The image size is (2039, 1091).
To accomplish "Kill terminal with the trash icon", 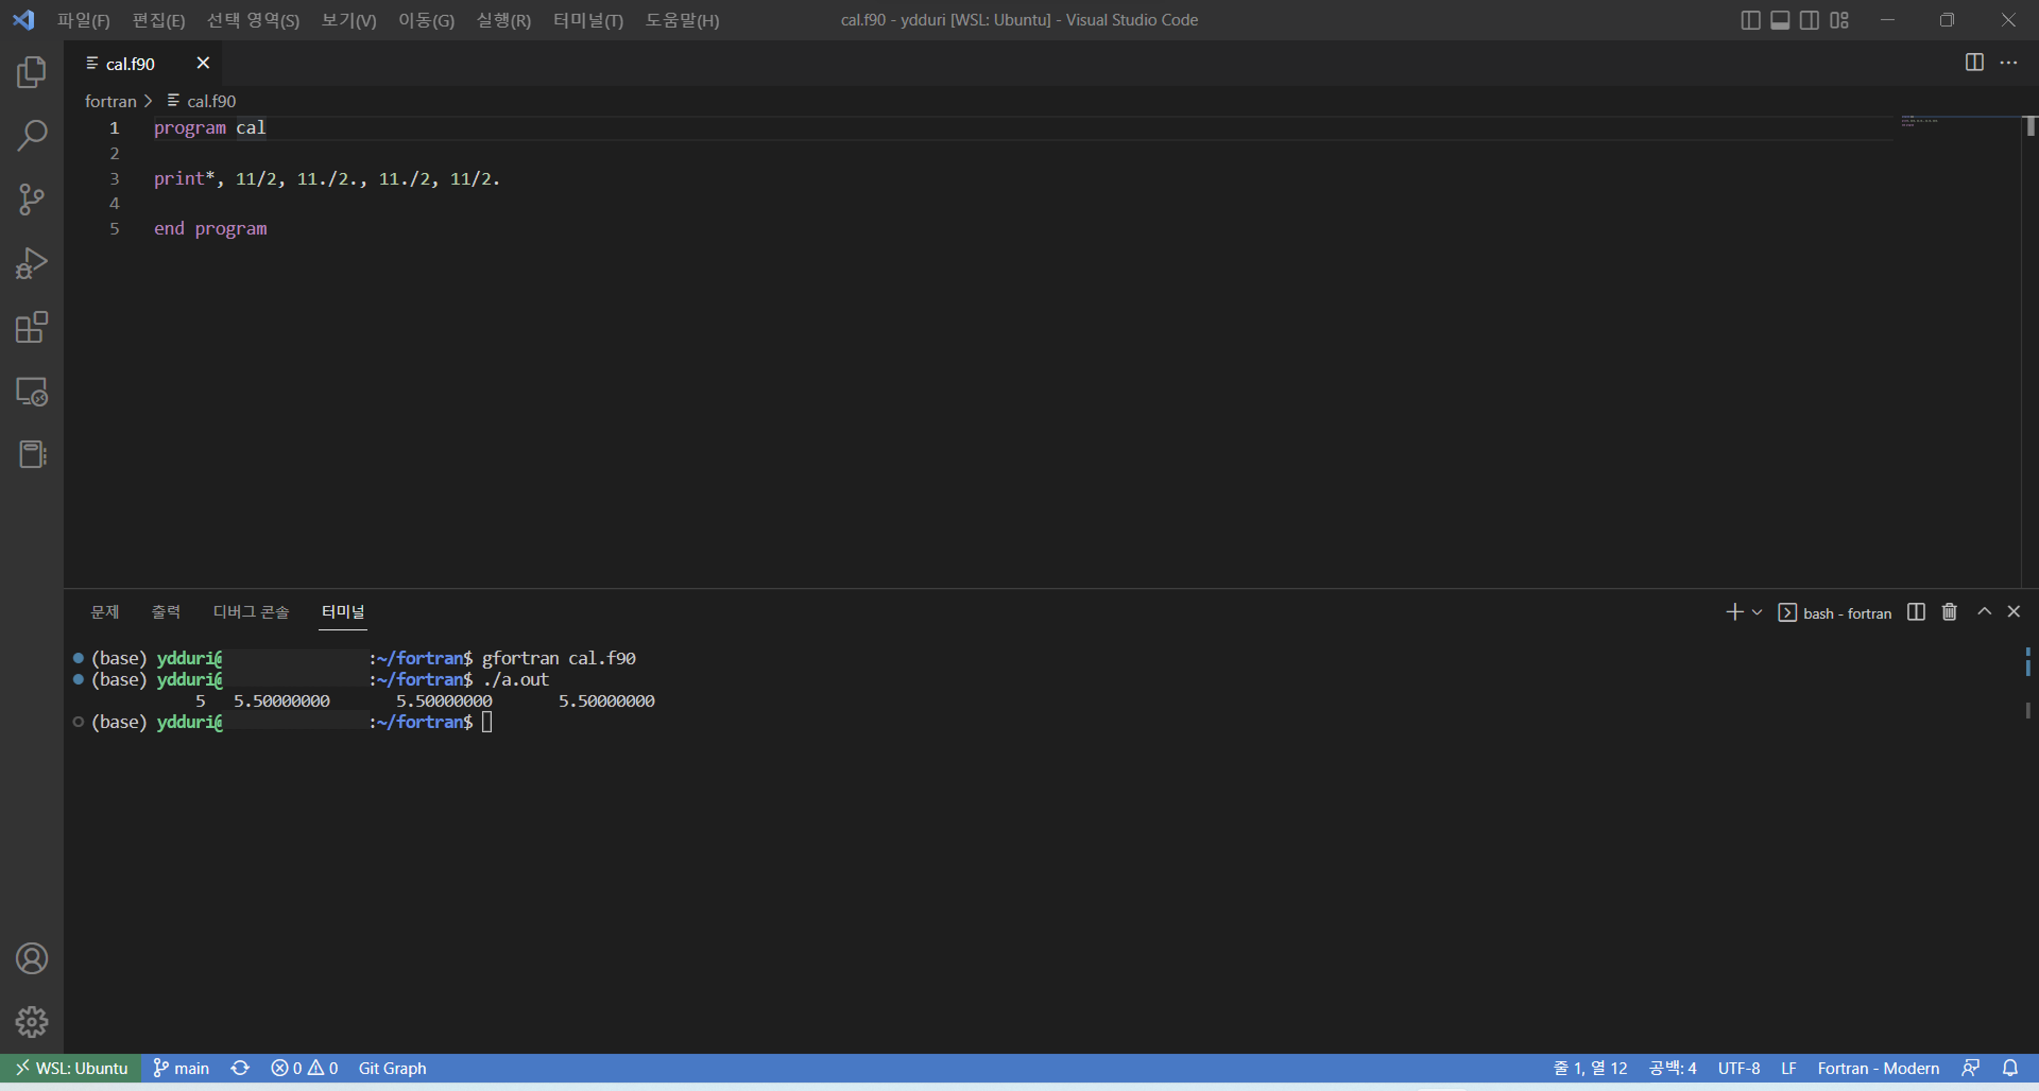I will point(1949,612).
